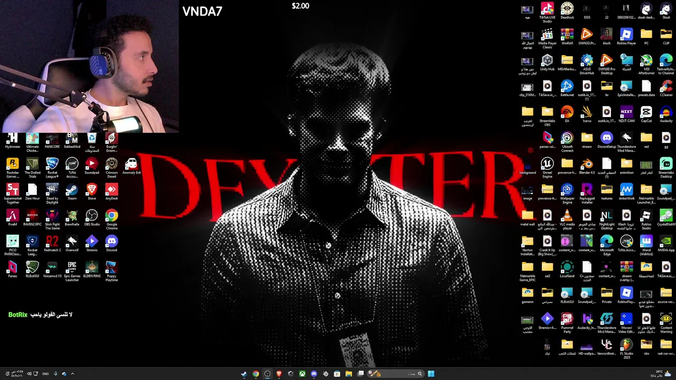Viewport: 676px width, 380px height.
Task: Click the AnkerWork desktop icon
Action: tap(626, 192)
